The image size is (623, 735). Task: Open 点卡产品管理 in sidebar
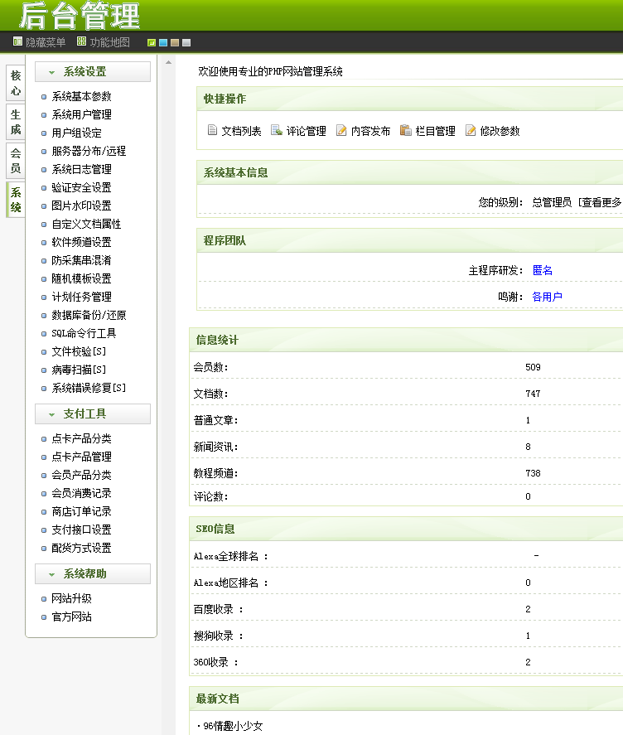(81, 457)
